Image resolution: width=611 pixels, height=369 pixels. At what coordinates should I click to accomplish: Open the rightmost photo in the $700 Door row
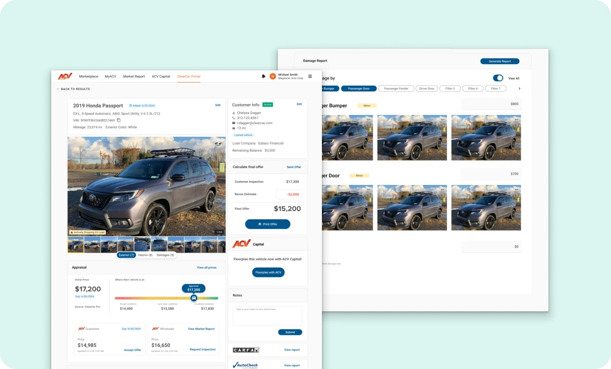[x=486, y=208]
